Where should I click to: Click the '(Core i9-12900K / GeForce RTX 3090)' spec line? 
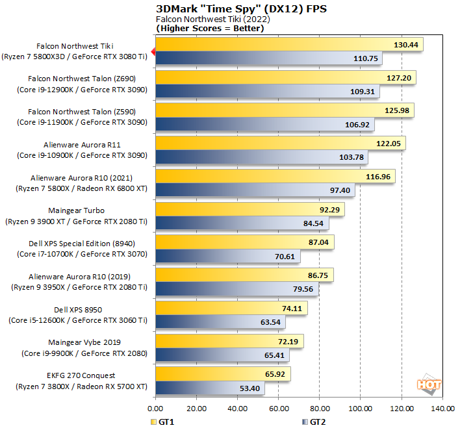click(82, 90)
